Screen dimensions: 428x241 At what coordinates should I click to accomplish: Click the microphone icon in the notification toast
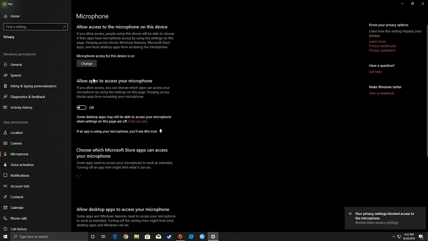(350, 214)
